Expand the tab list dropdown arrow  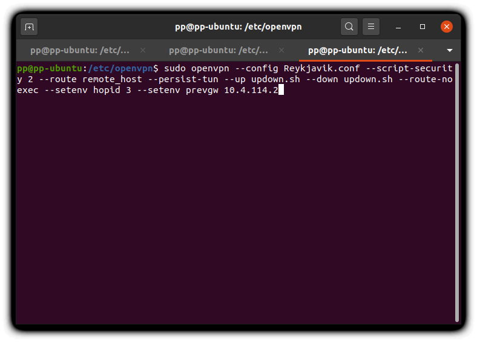point(450,50)
